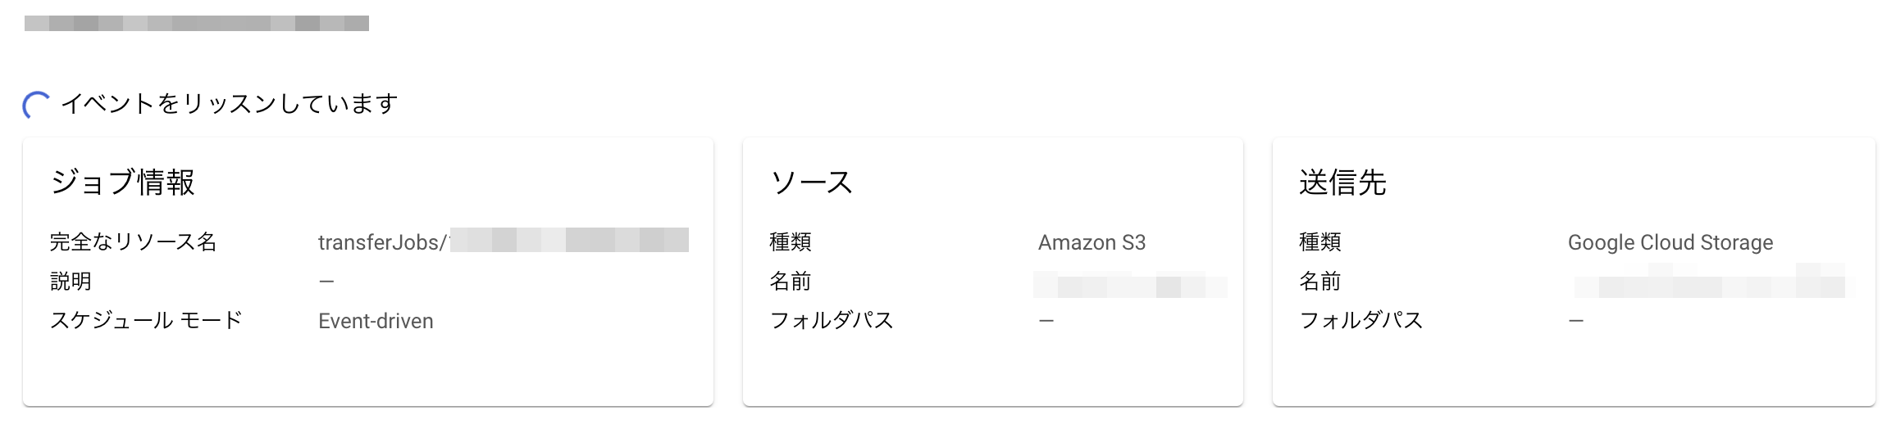Click the loading spinner icon
The width and height of the screenshot is (1896, 424).
coord(36,105)
